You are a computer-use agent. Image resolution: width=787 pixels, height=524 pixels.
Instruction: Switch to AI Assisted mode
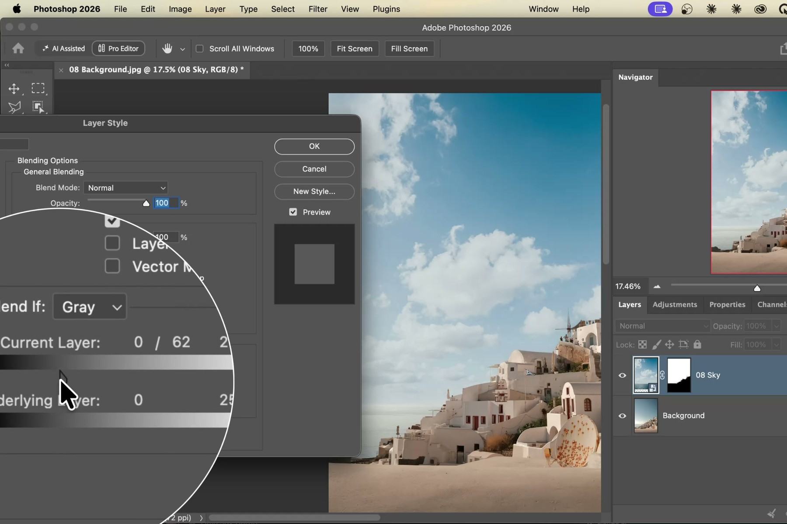point(64,48)
